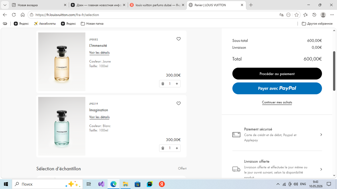Open browser profile avatar
Screen dimensions: 337x189
tap(323, 15)
